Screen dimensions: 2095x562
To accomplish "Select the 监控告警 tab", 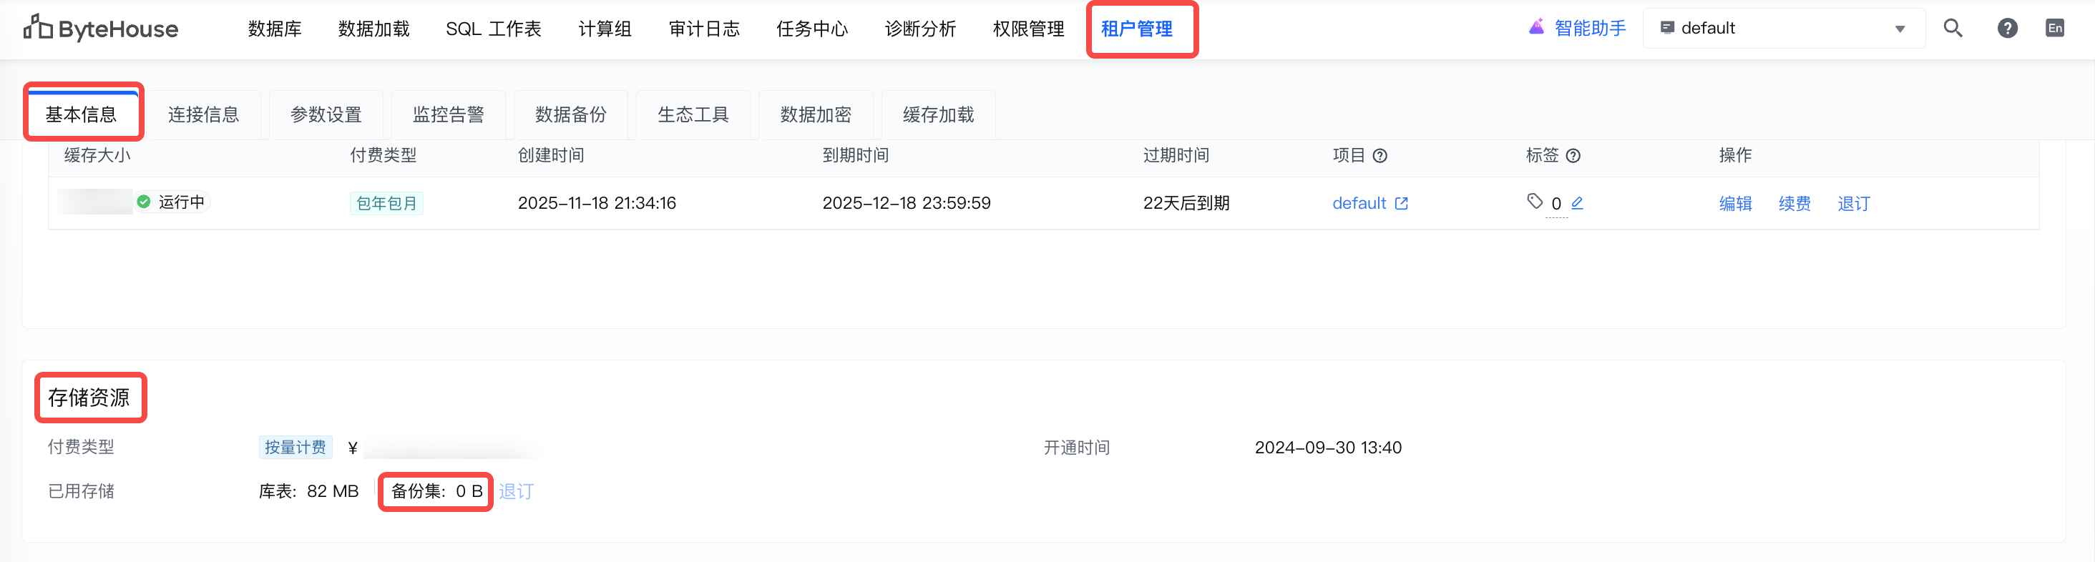I will pos(448,114).
